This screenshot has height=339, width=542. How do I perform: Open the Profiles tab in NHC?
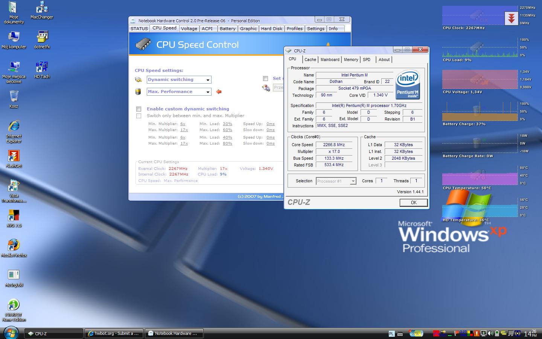(x=294, y=29)
